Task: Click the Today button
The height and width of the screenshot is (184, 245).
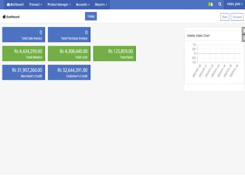Action: pyautogui.click(x=91, y=16)
